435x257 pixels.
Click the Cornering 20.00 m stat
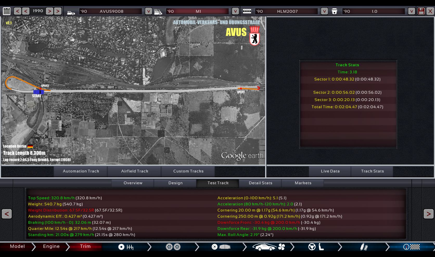click(x=276, y=210)
